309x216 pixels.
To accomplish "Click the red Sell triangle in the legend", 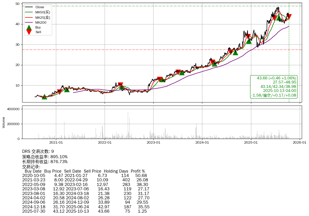I will pos(29,32).
